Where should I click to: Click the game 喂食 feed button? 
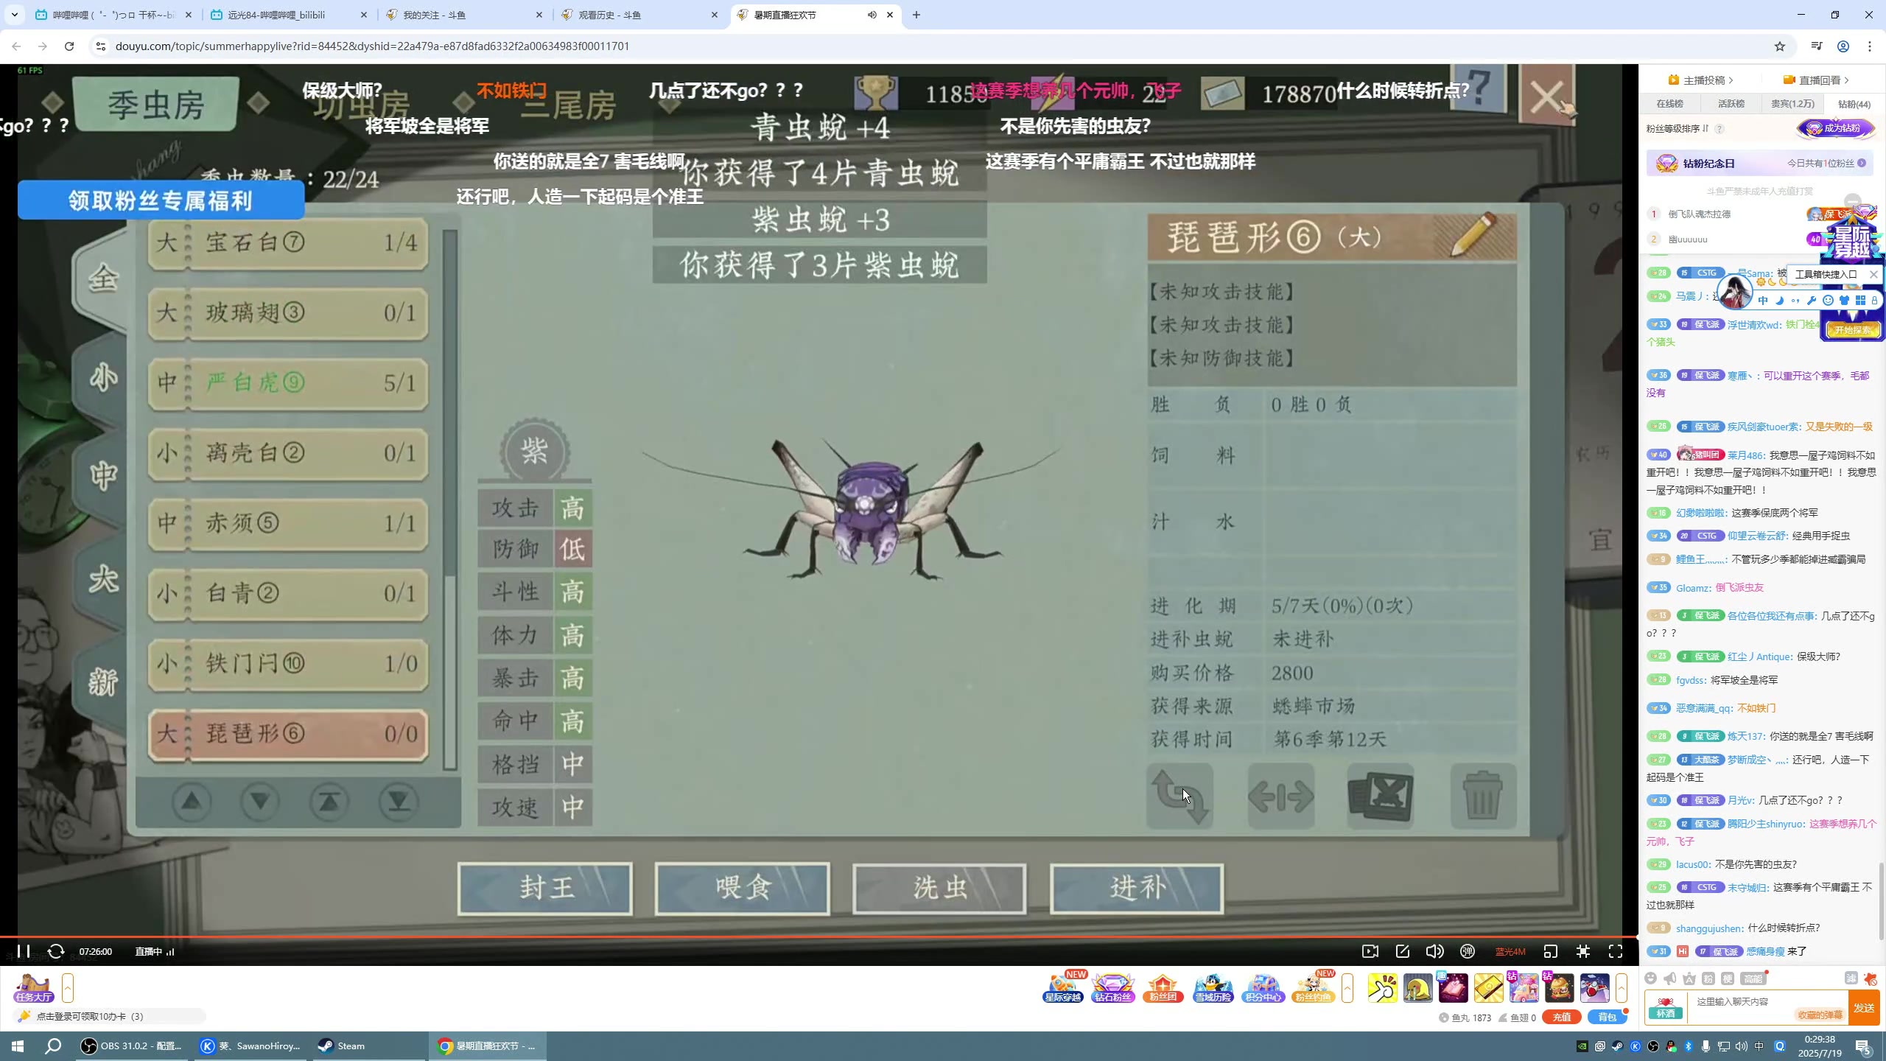pos(743,888)
